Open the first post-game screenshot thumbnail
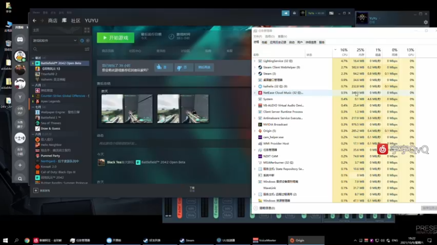 tap(127, 108)
